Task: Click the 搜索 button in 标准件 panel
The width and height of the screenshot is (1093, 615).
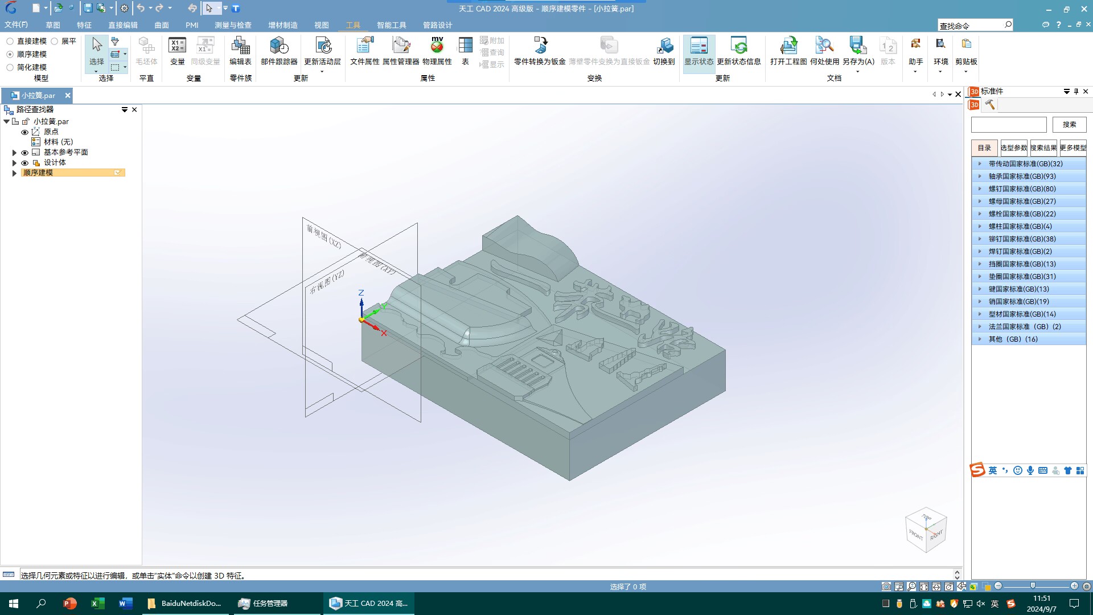Action: [x=1069, y=124]
